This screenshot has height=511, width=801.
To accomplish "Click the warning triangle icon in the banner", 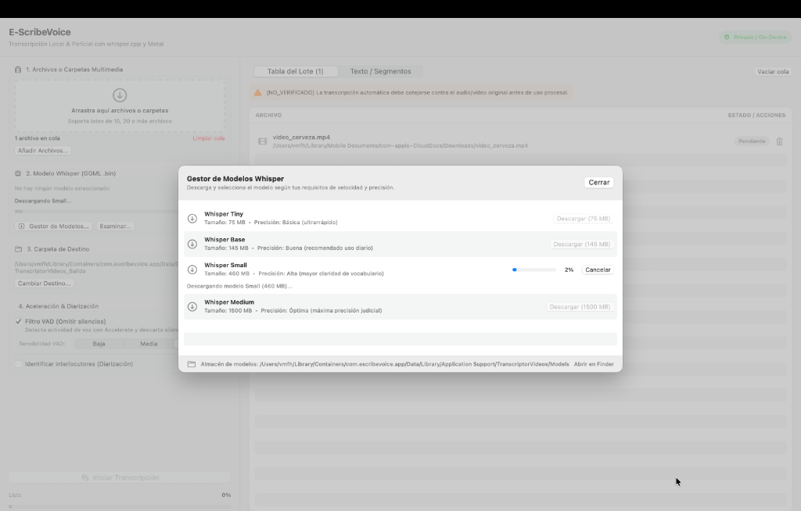I will coord(258,92).
